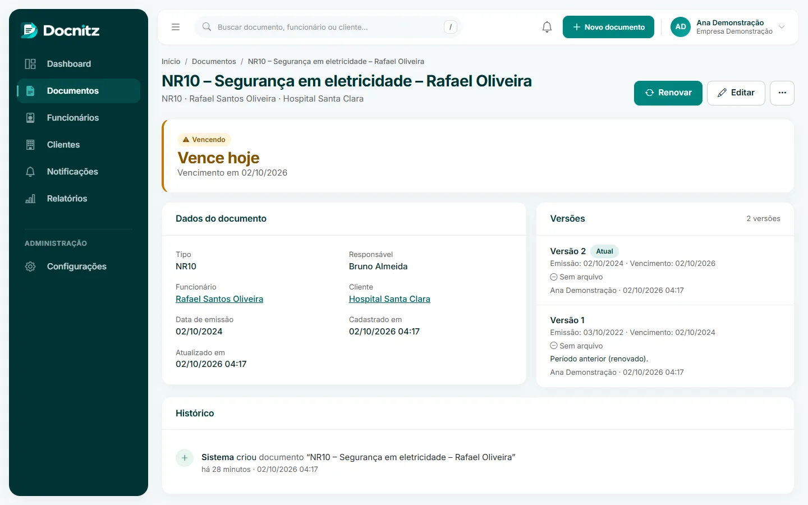The height and width of the screenshot is (505, 808).
Task: Click the search magnifier icon
Action: tap(206, 27)
